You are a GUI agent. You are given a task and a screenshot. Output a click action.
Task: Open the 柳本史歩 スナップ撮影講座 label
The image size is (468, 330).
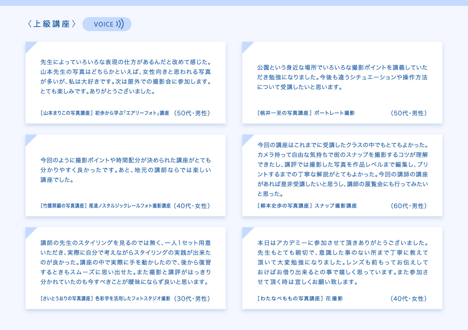307,206
